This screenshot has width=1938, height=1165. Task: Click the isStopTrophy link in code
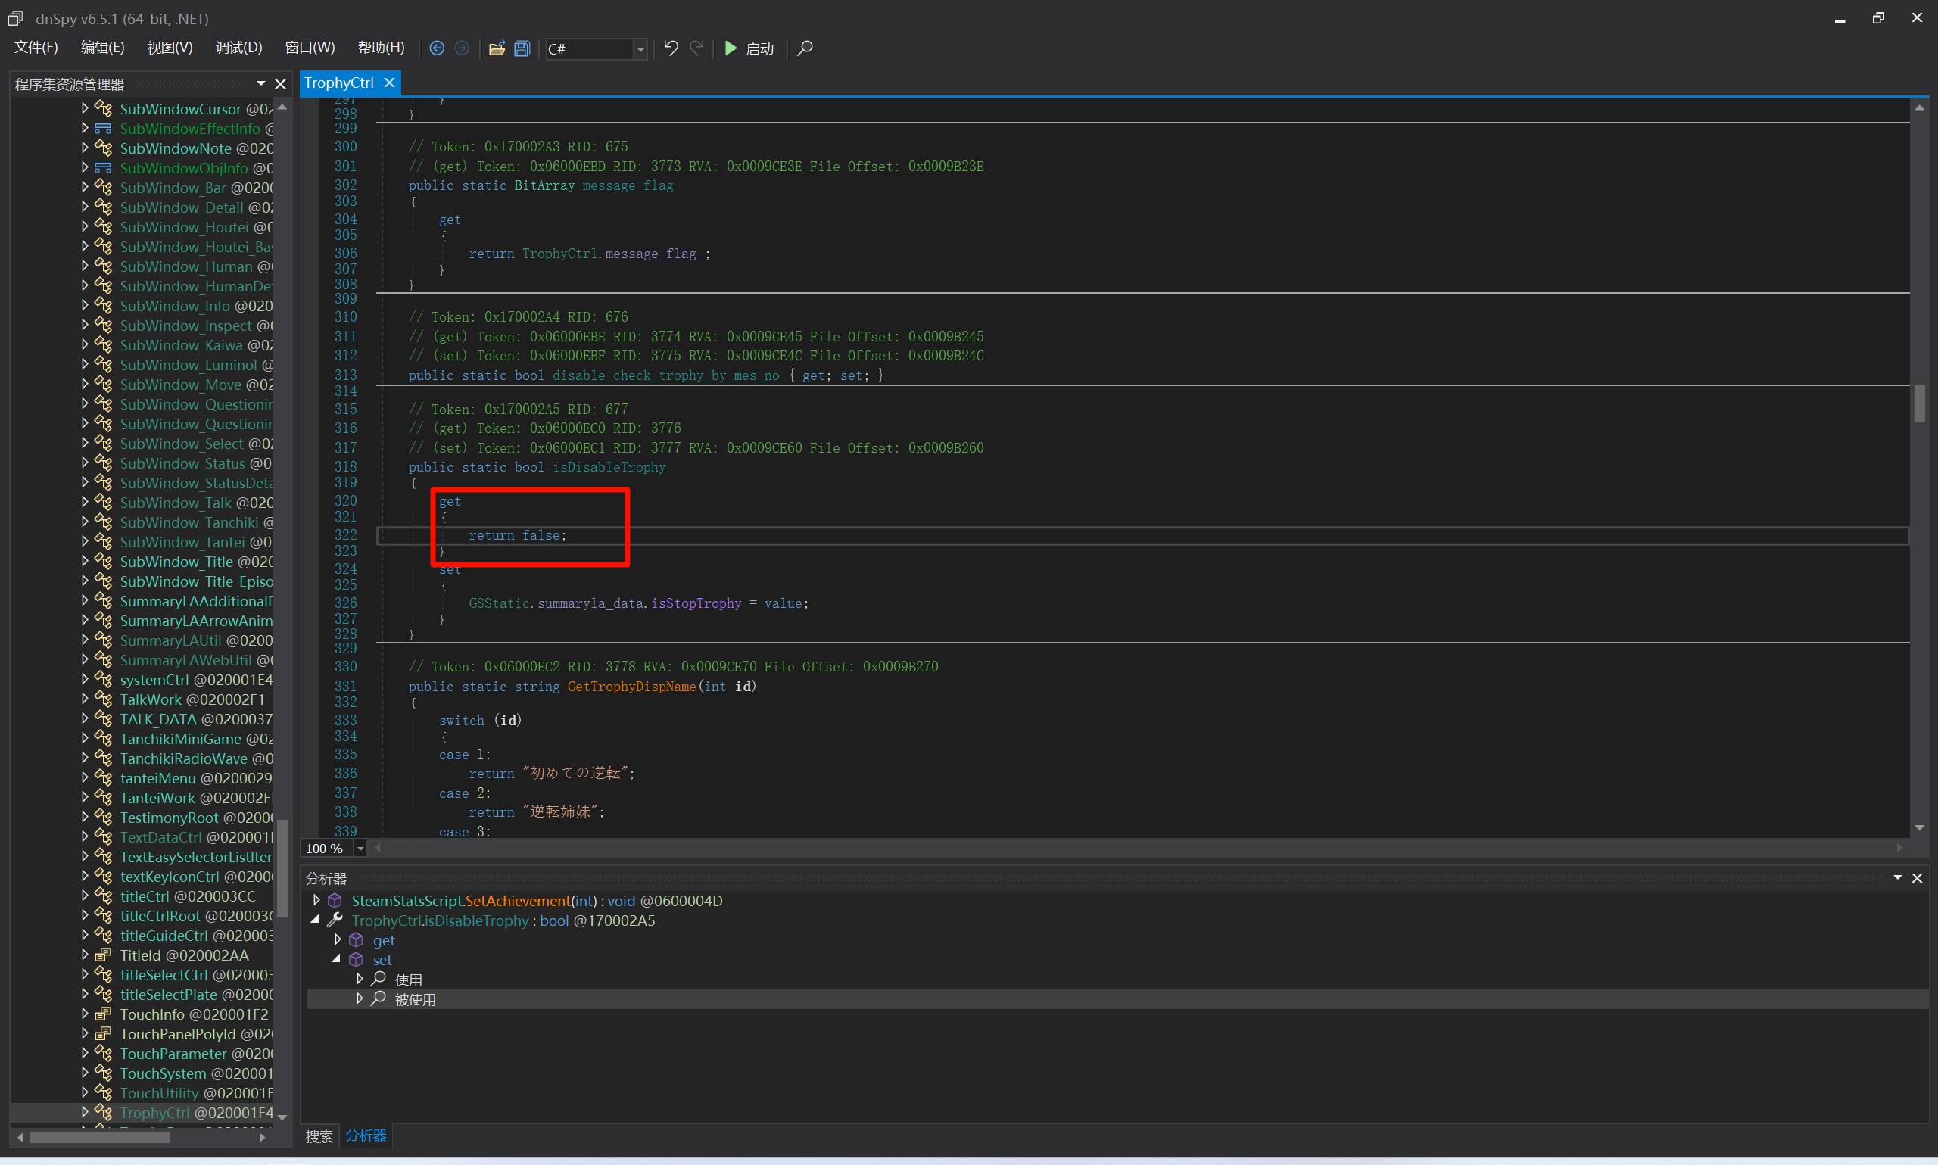click(696, 603)
